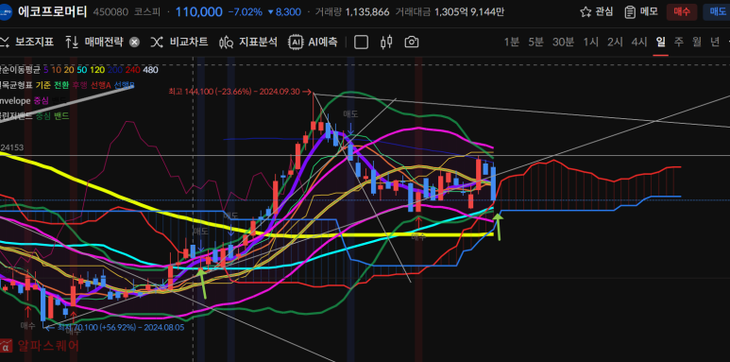
Task: Click the blue 매도 sell button
Action: click(718, 12)
